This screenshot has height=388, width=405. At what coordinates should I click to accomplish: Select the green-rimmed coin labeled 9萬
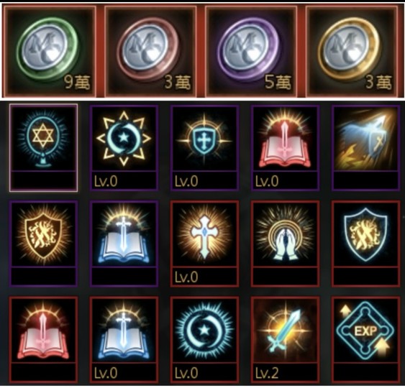coord(50,51)
